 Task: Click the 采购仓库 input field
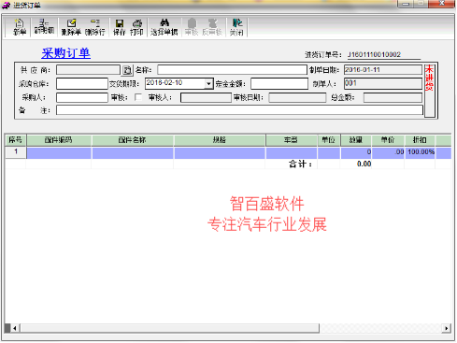(x=82, y=83)
